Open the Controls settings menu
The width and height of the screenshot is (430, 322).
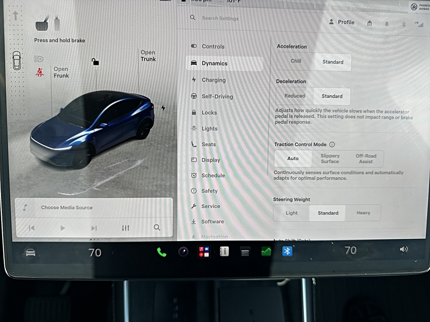[208, 46]
